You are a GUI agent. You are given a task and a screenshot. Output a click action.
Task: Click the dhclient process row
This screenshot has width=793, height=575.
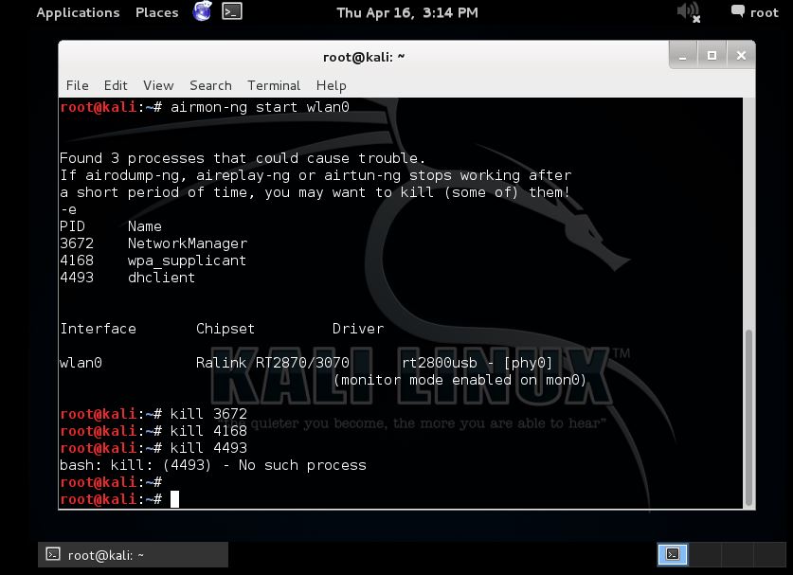(x=128, y=278)
